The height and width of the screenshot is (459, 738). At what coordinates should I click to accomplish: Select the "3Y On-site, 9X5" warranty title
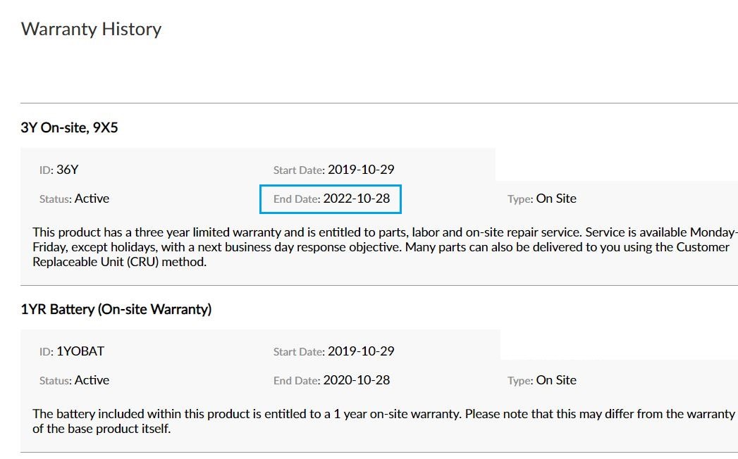(x=69, y=128)
